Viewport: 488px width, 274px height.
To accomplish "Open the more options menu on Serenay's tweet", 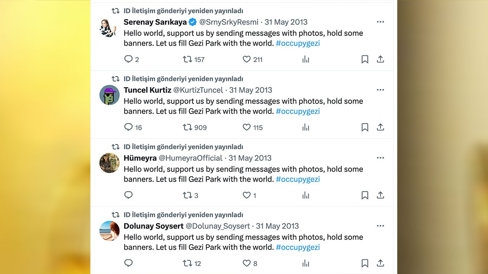I will (380, 22).
